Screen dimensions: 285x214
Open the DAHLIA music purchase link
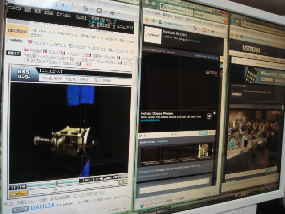43,206
